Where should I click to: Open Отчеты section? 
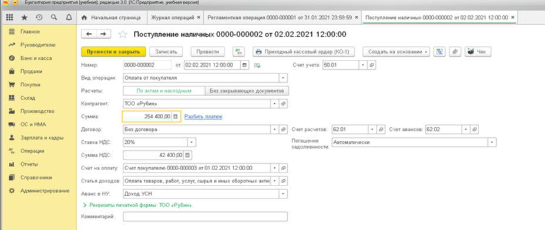[x=29, y=164]
